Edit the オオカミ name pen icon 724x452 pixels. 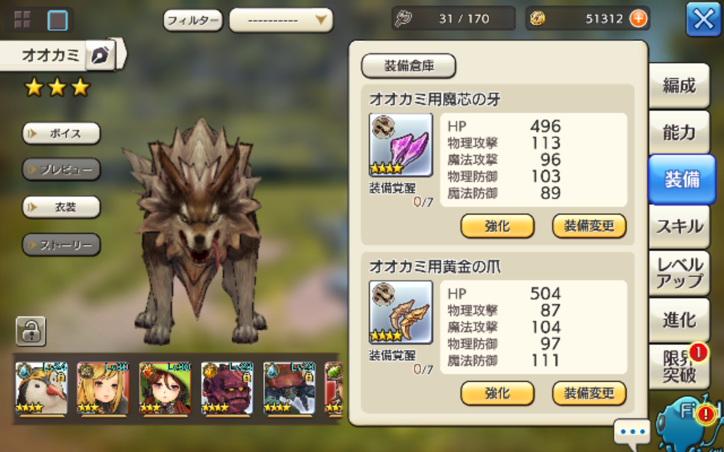click(x=101, y=55)
